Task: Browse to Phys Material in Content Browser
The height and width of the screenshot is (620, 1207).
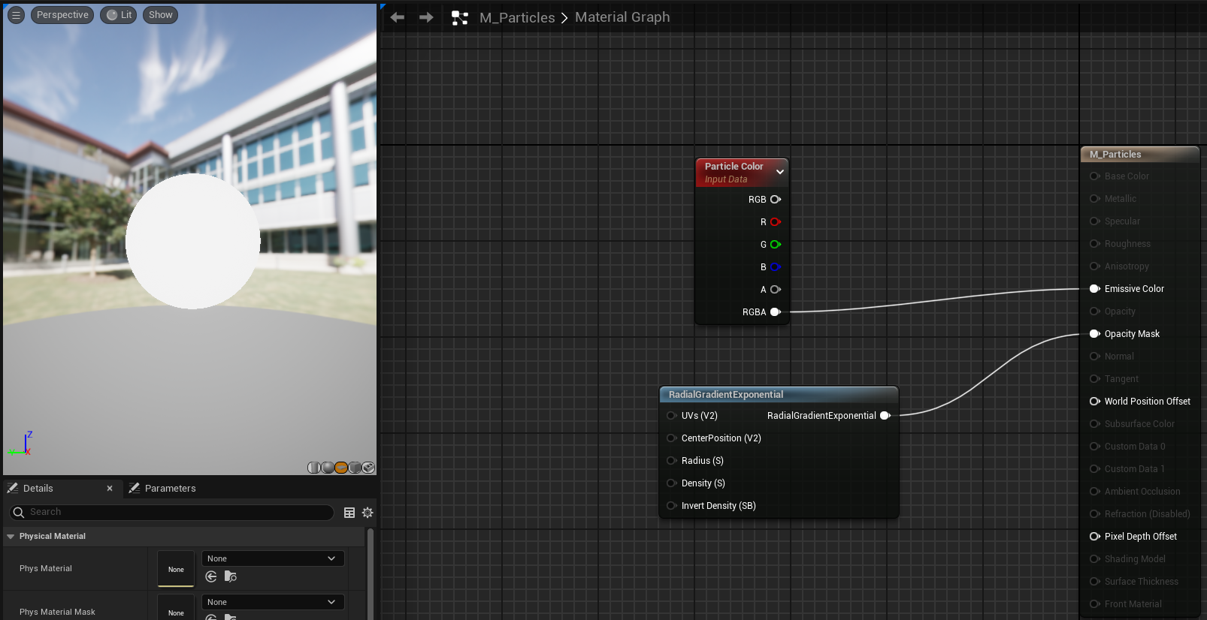Action: pos(231,576)
